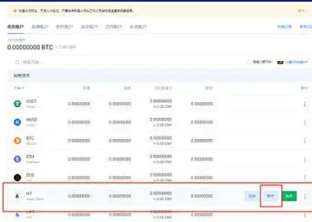The width and height of the screenshot is (312, 222).
Task: Open the three-dot menu on the HT row
Action: 305,196
